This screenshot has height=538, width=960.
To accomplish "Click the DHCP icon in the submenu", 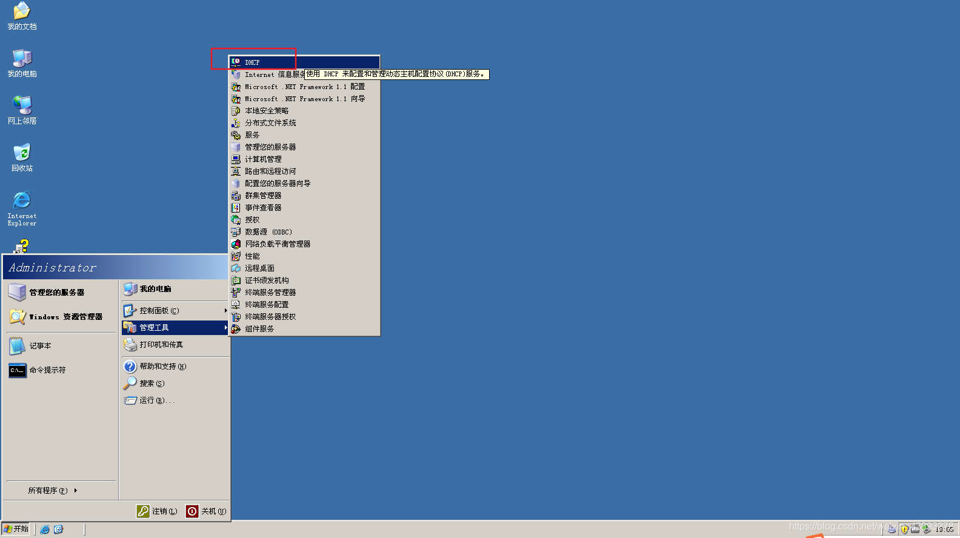I will [236, 62].
